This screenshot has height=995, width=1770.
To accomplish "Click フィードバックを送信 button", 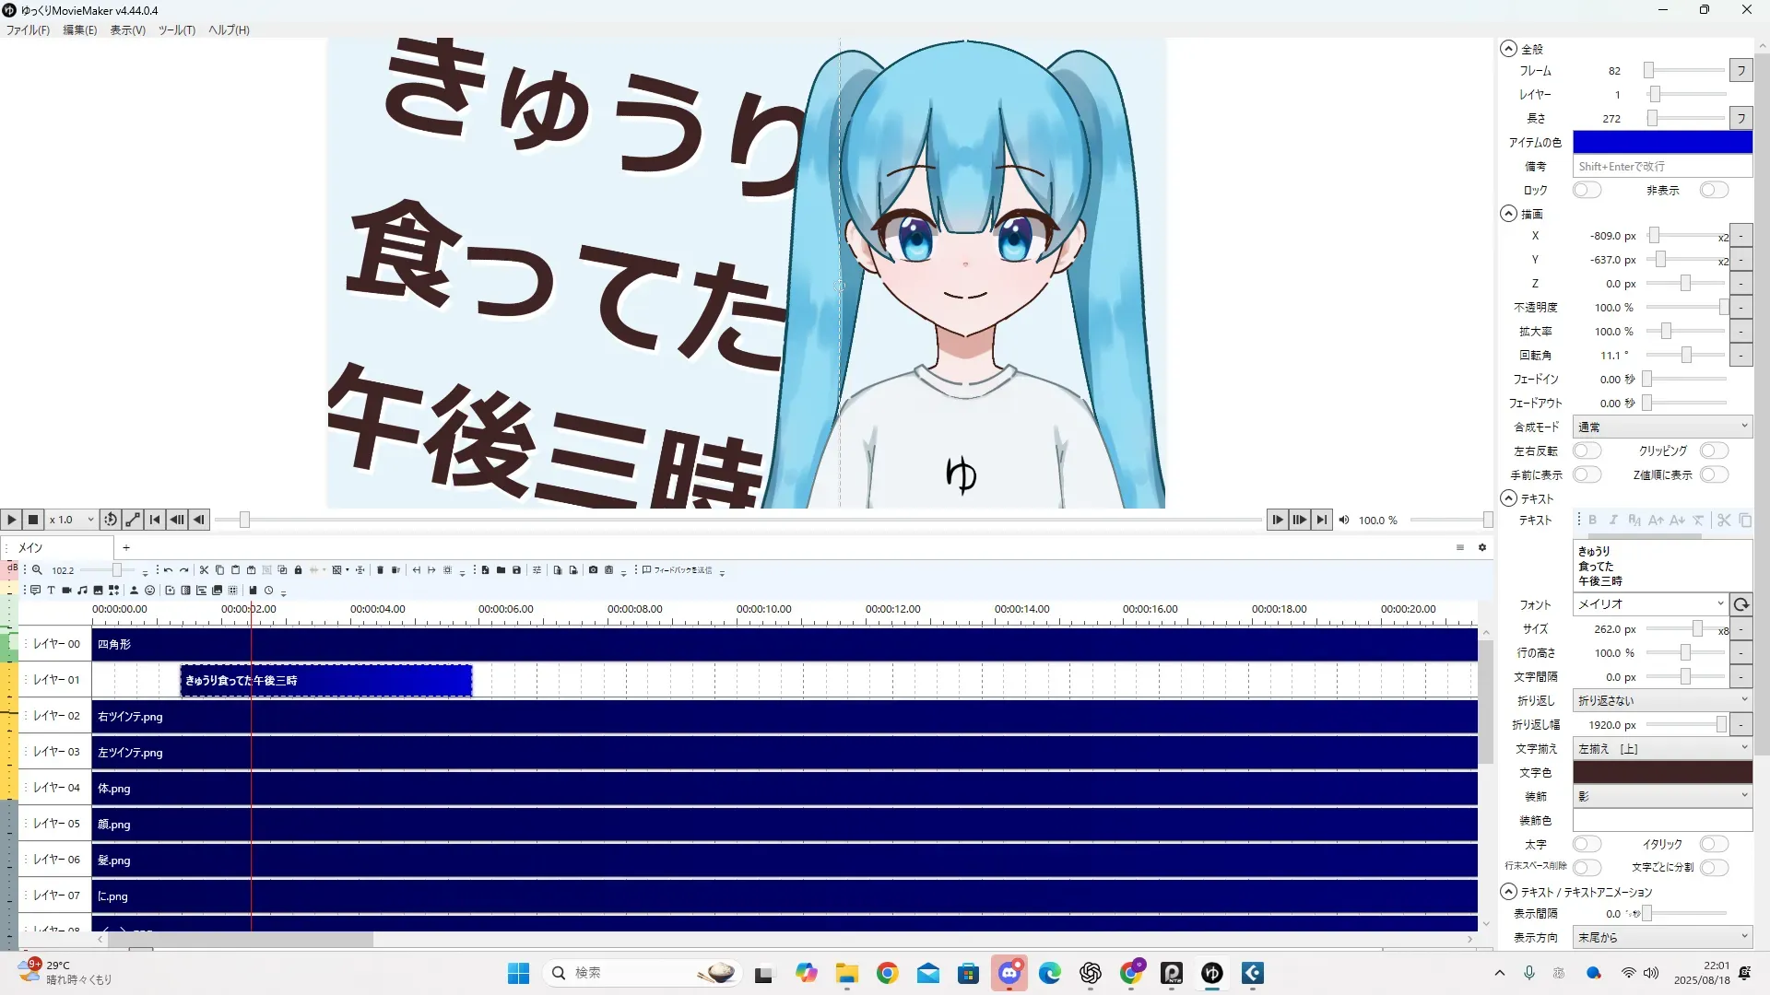I will click(x=678, y=570).
